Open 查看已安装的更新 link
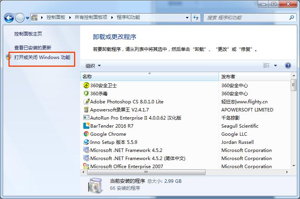This screenshot has height=199, width=300. click(33, 47)
